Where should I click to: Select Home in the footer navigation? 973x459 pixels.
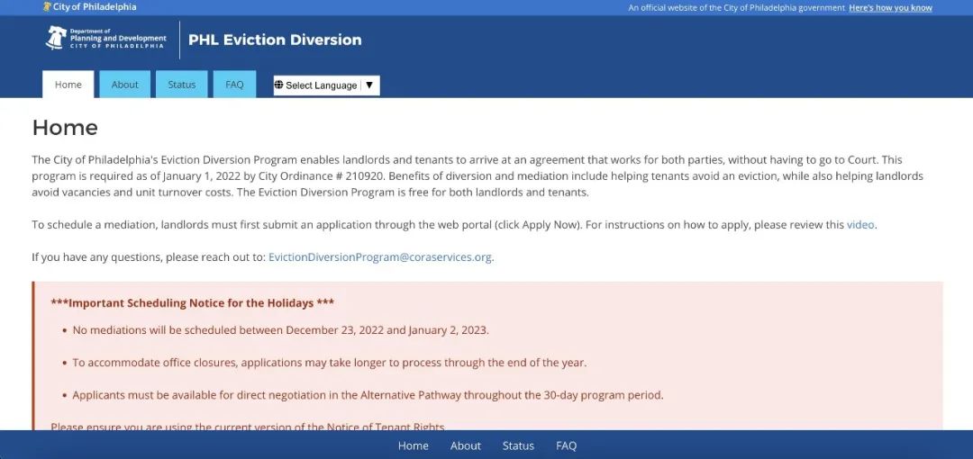pos(414,445)
